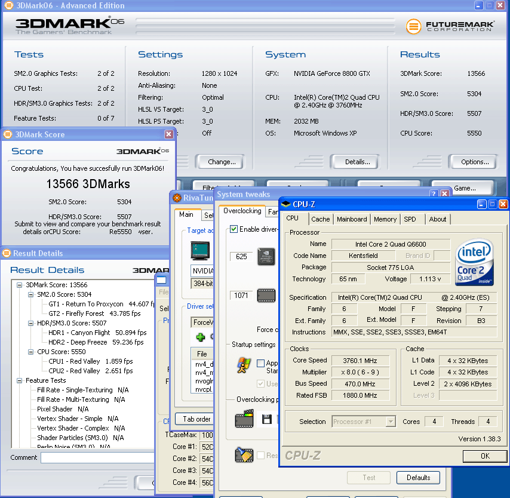Click the Change... settings button
The height and width of the screenshot is (498, 510).
[222, 162]
